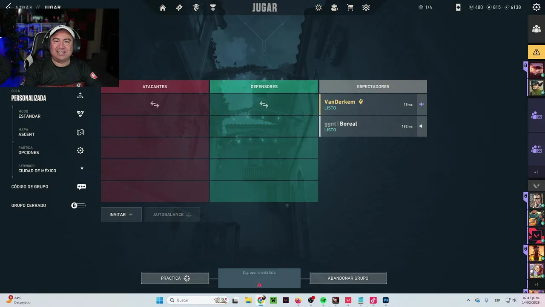Open Spotify from the taskbar
Viewport: 545px width, 307px height.
pyautogui.click(x=323, y=300)
